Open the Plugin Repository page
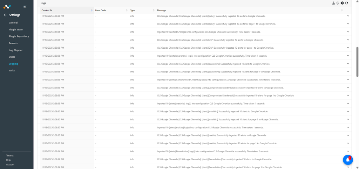The image size is (359, 169). pos(19,36)
